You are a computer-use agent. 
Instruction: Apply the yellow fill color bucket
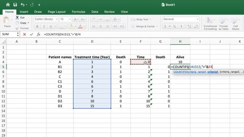click(71, 26)
